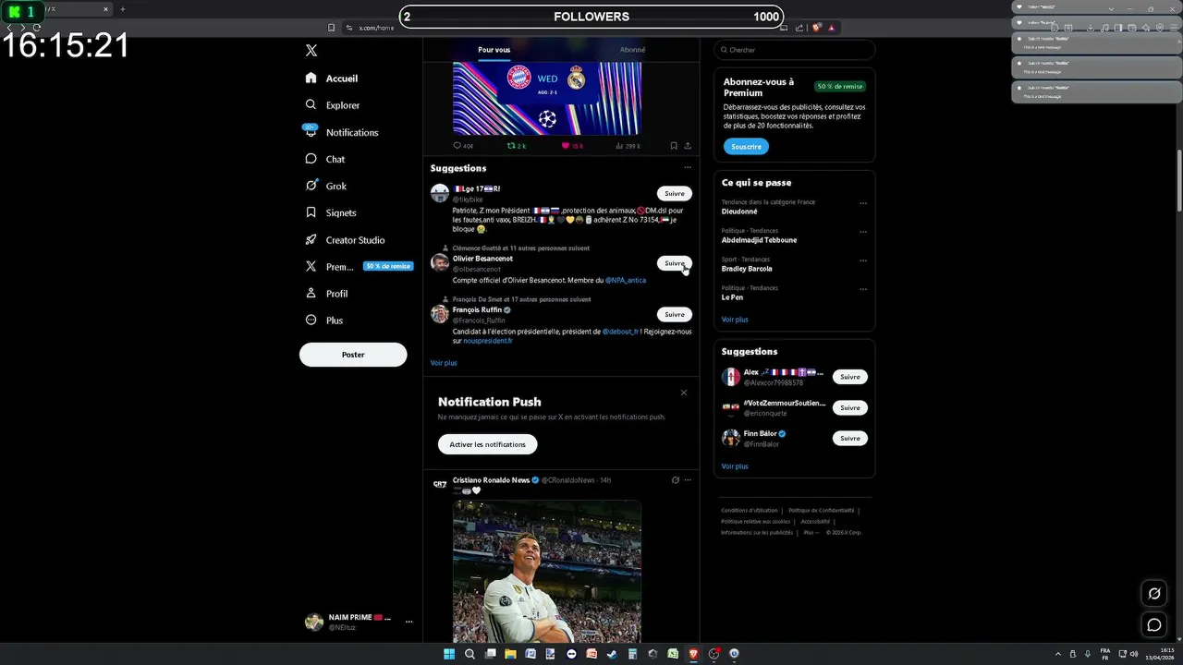Open the Dieudonné trend
Screen dimensions: 1183x665
point(739,212)
